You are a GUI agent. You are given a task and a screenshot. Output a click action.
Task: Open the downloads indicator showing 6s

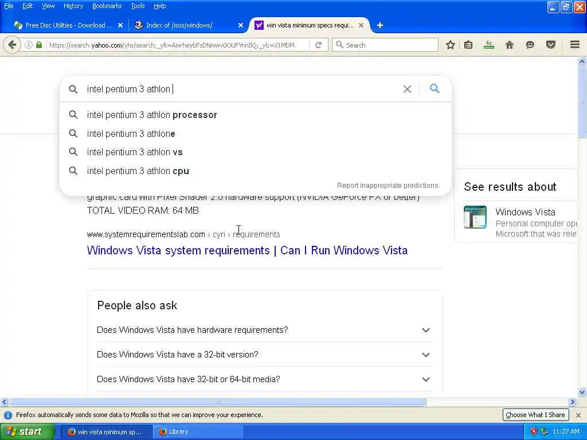point(489,45)
